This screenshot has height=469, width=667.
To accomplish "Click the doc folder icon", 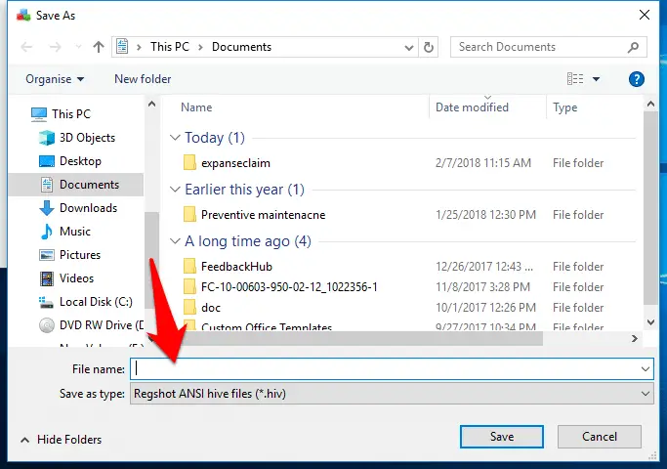I will (189, 307).
